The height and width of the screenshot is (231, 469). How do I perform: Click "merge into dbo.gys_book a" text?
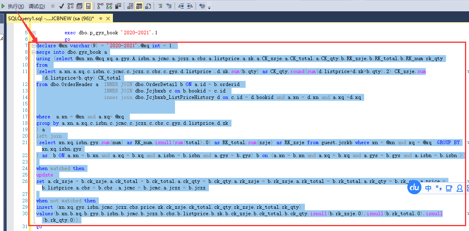point(71,52)
